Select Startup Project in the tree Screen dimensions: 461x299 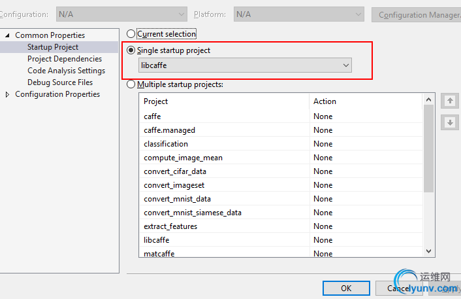pos(53,47)
